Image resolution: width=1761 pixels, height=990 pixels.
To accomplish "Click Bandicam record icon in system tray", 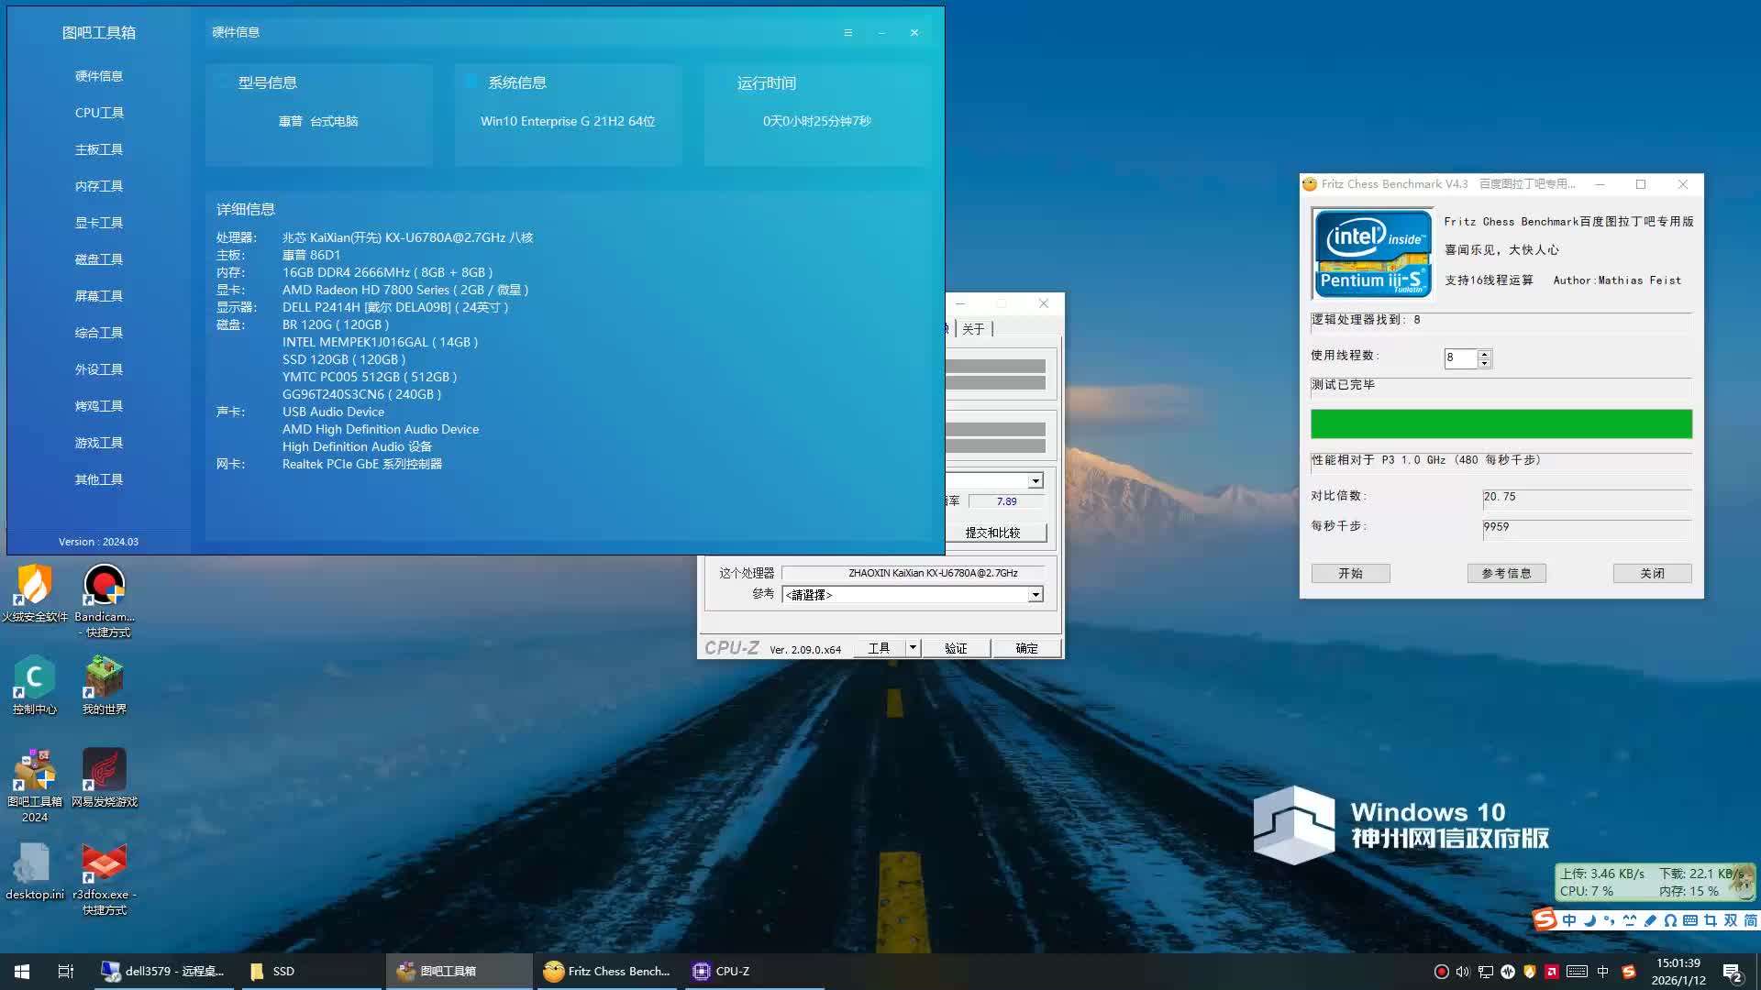I will 1441,972.
